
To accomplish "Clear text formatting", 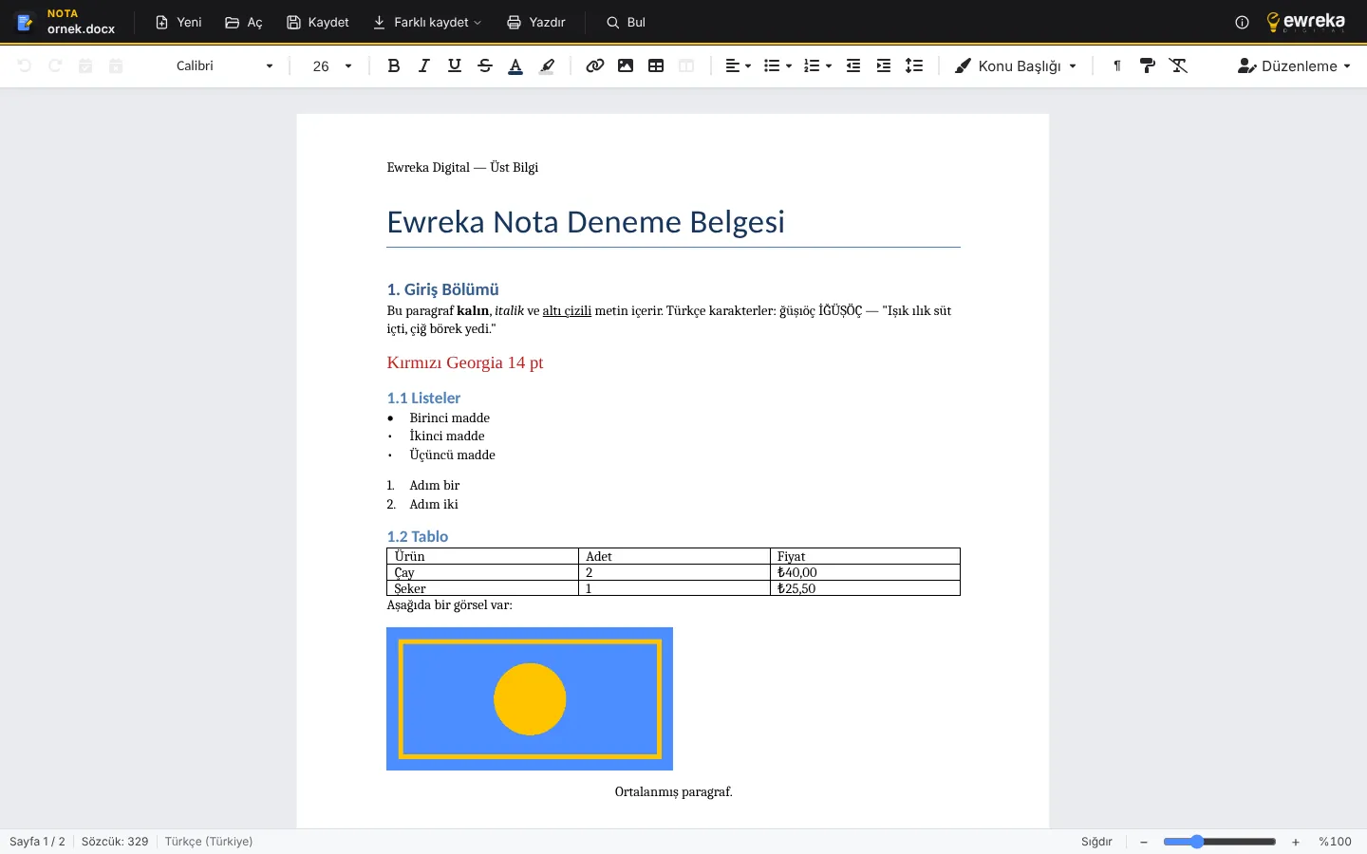I will point(1178,65).
